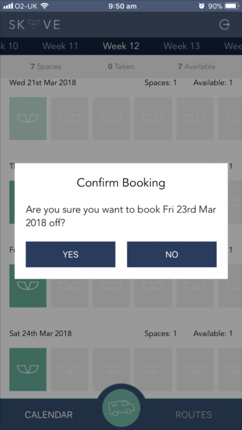
Task: Select second grey slot on Wed 21st Mar
Action: point(111,119)
